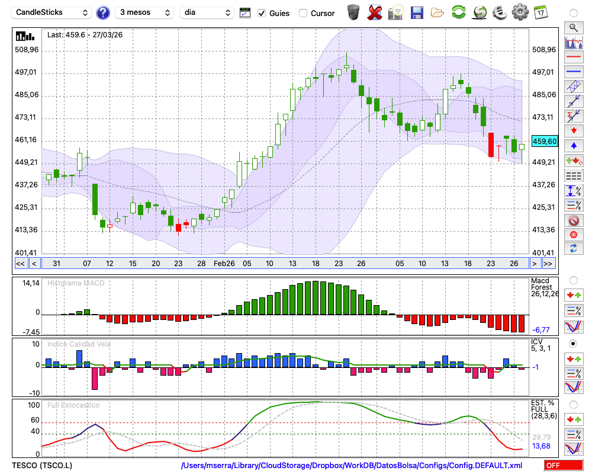Image resolution: width=592 pixels, height=474 pixels.
Task: Click the camera snapshot icon
Action: click(396, 12)
